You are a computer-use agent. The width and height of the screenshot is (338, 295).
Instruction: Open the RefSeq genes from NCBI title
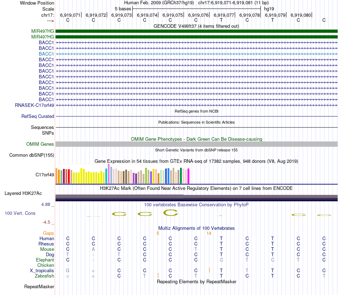(x=196, y=112)
